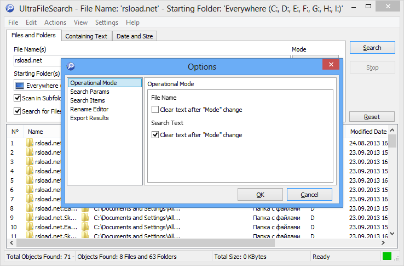Viewport: 404px width, 266px height.
Task: Click Cancel in Options dialog
Action: pyautogui.click(x=309, y=195)
